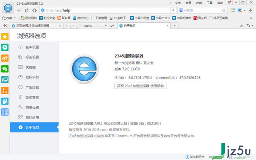Open the 同花顺 bookmark
256x160 pixels.
click(200, 18)
